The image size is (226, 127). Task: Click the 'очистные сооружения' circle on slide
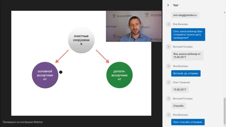point(81,40)
